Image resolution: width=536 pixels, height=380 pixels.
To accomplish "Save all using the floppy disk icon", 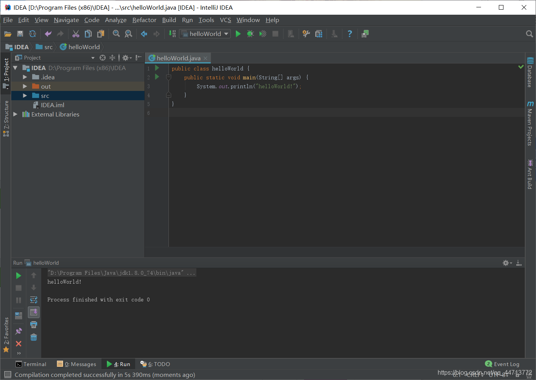I will 20,34.
